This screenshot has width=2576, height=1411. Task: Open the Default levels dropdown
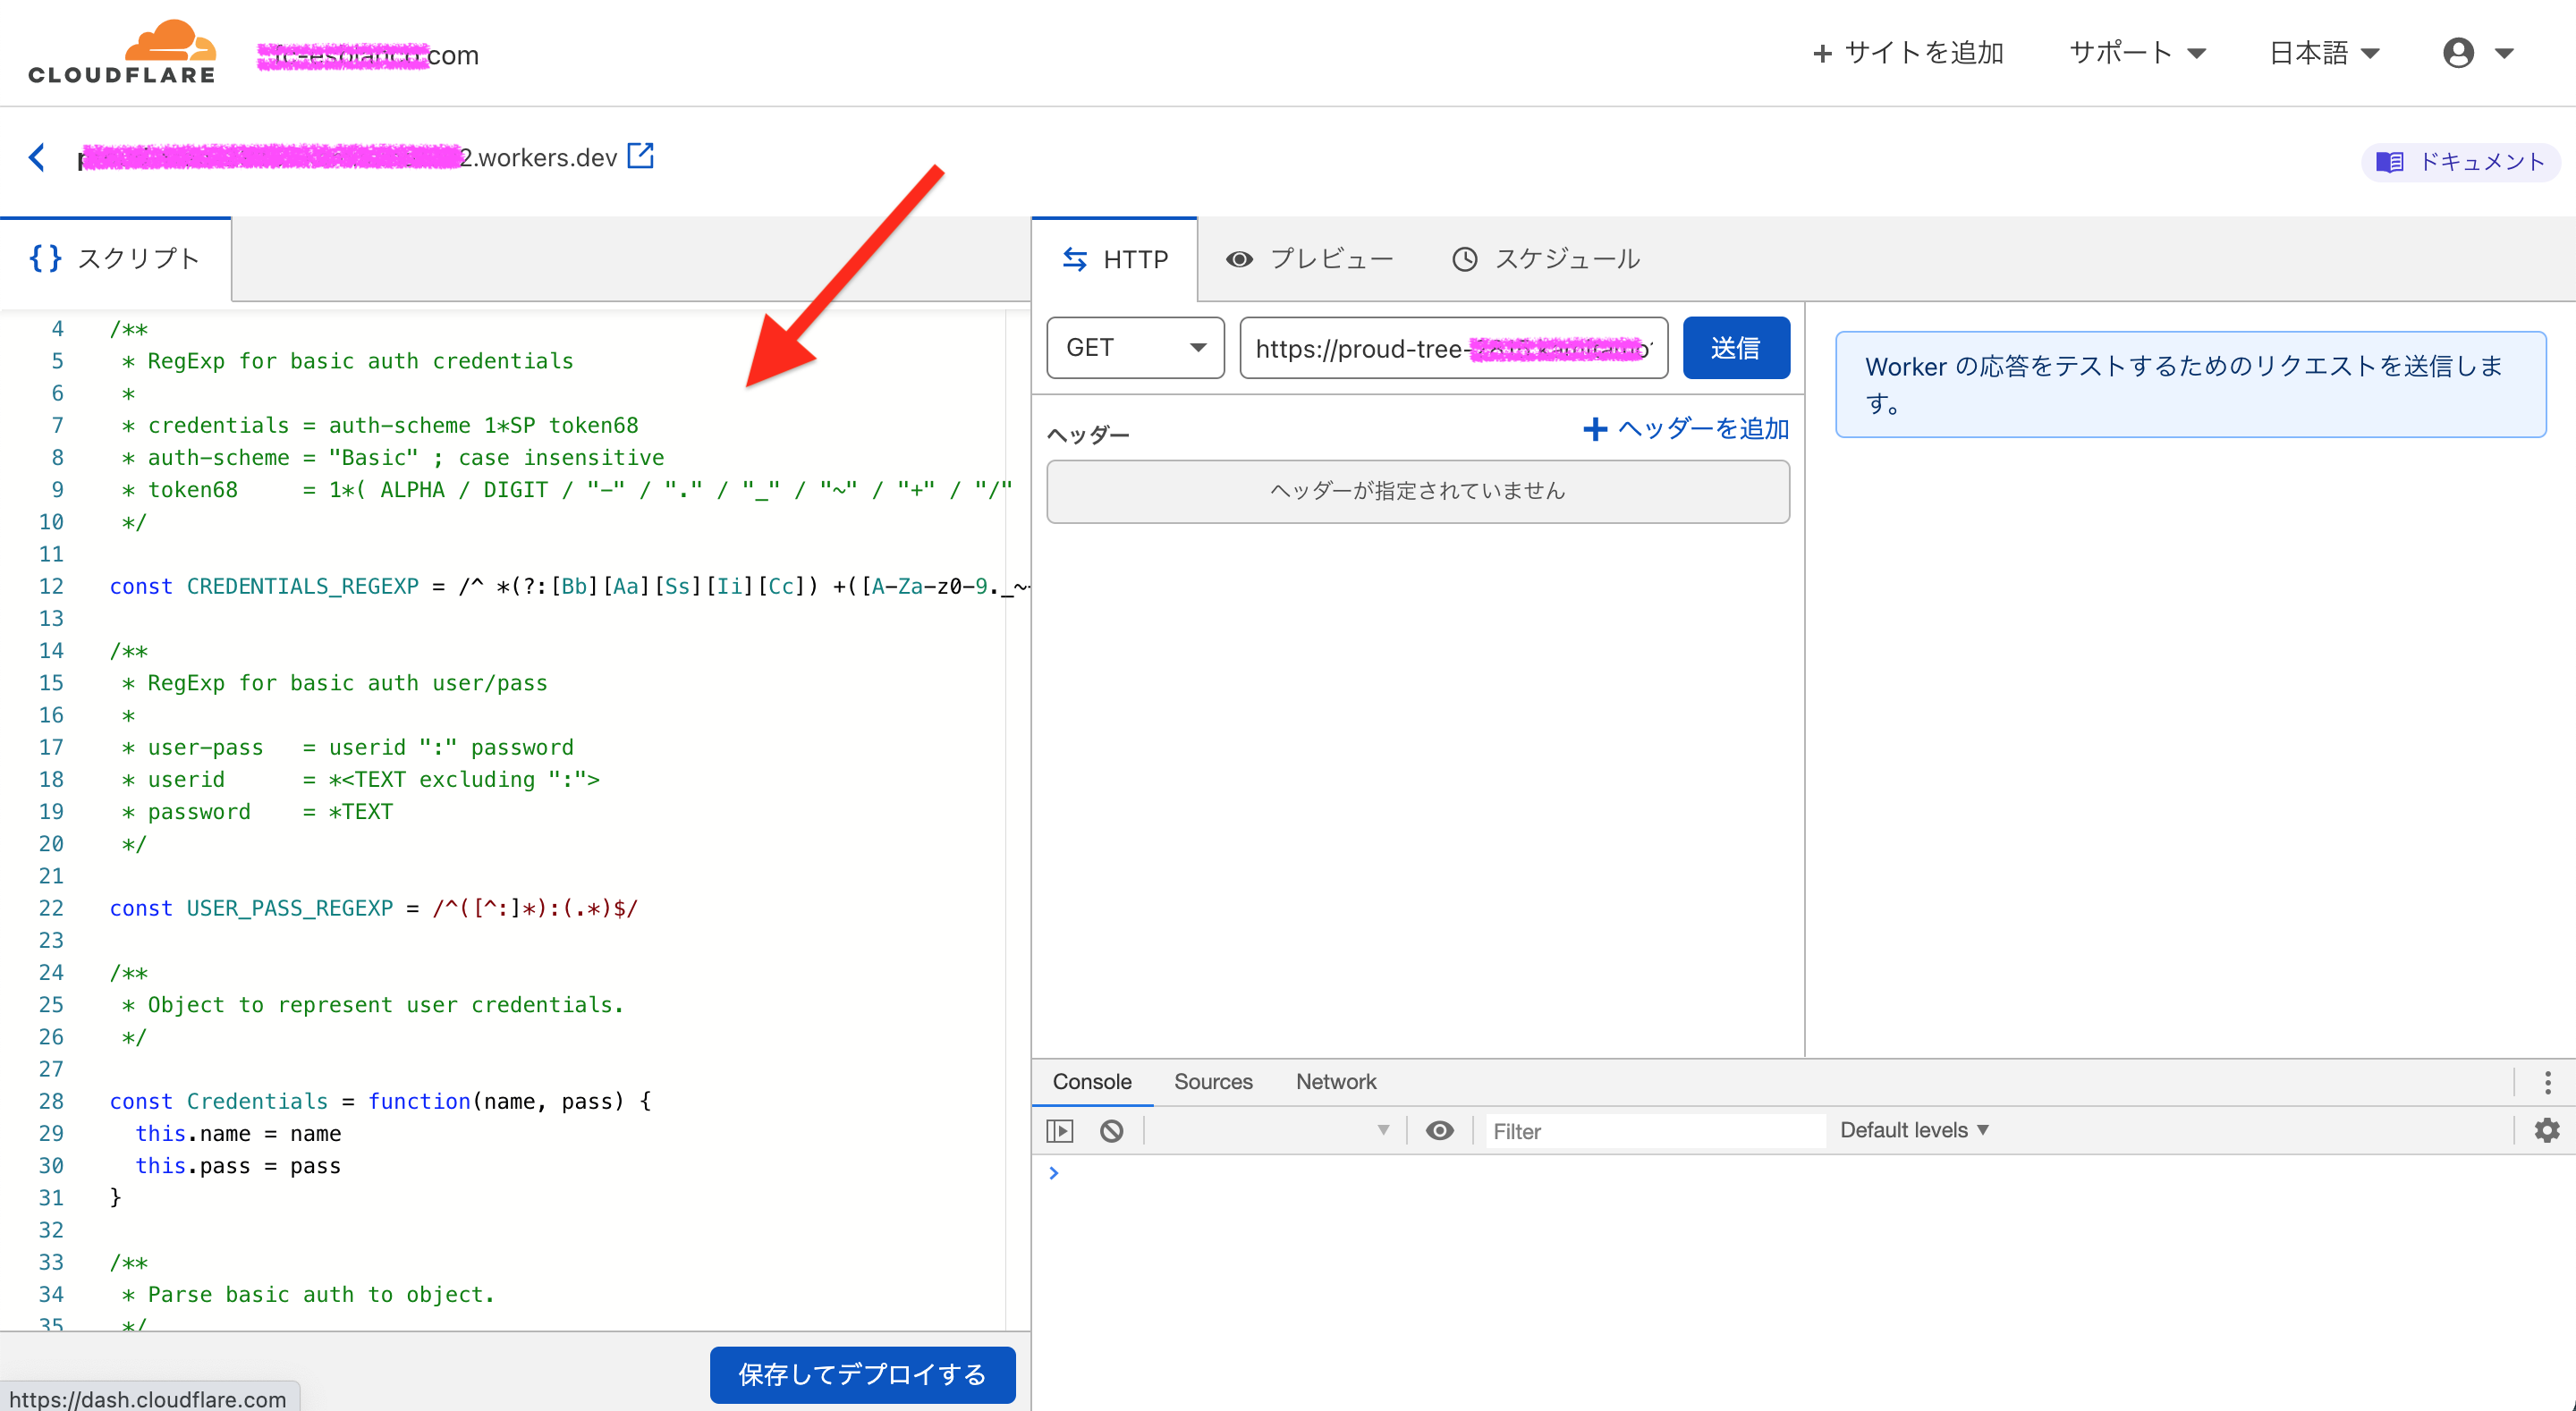tap(1913, 1130)
